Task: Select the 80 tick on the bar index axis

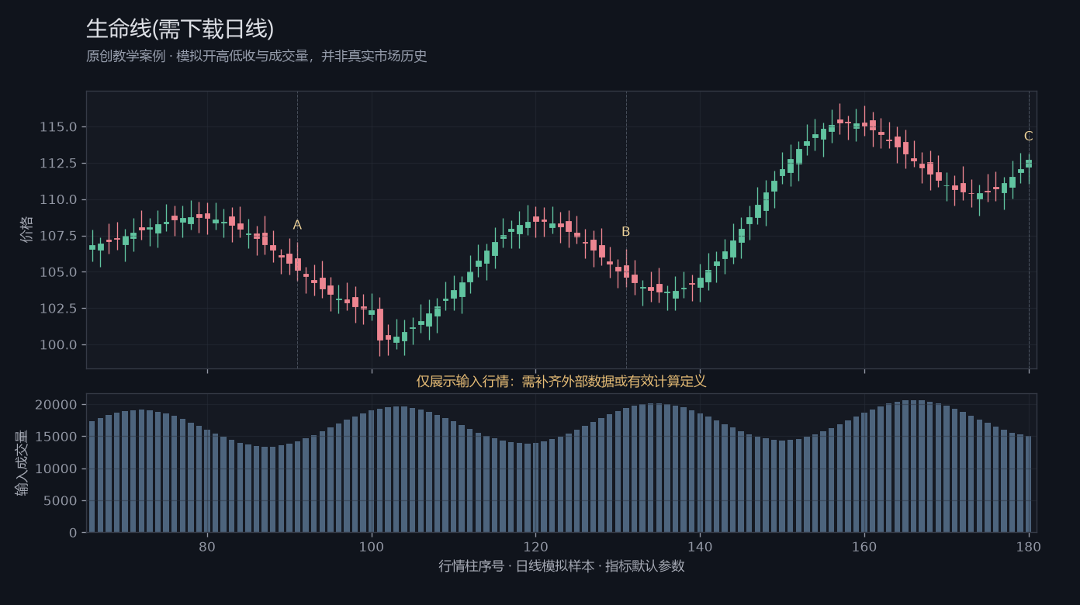Action: click(207, 547)
